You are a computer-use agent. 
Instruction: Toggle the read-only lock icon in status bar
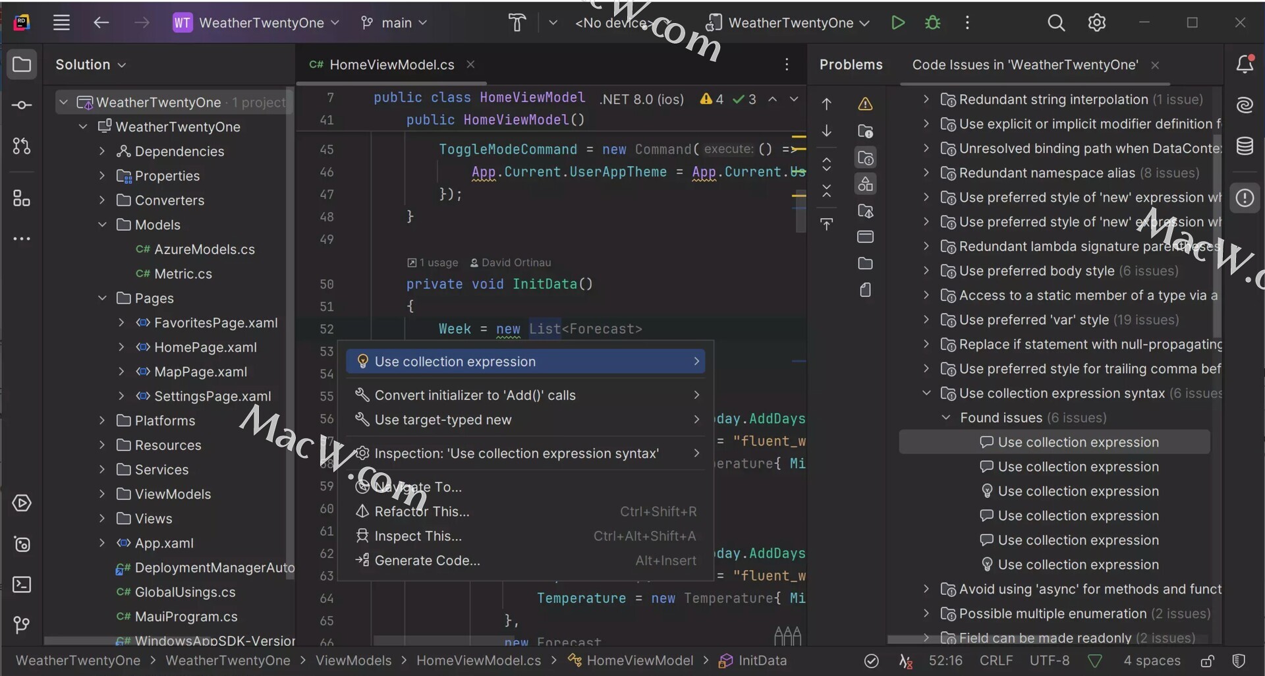(x=1207, y=661)
